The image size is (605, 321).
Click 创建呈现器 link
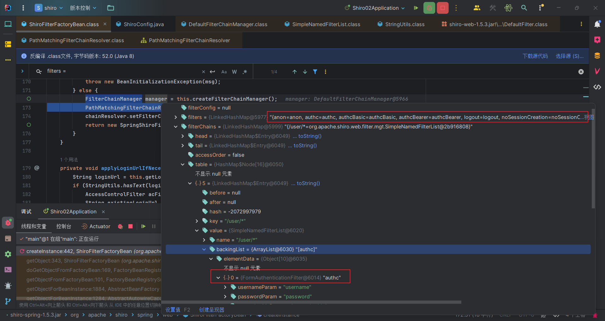click(212, 310)
